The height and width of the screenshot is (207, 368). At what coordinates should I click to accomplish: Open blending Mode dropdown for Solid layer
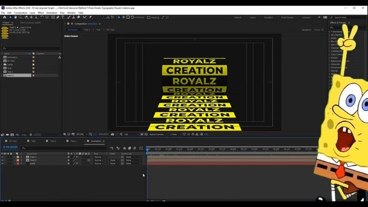[x=98, y=163]
